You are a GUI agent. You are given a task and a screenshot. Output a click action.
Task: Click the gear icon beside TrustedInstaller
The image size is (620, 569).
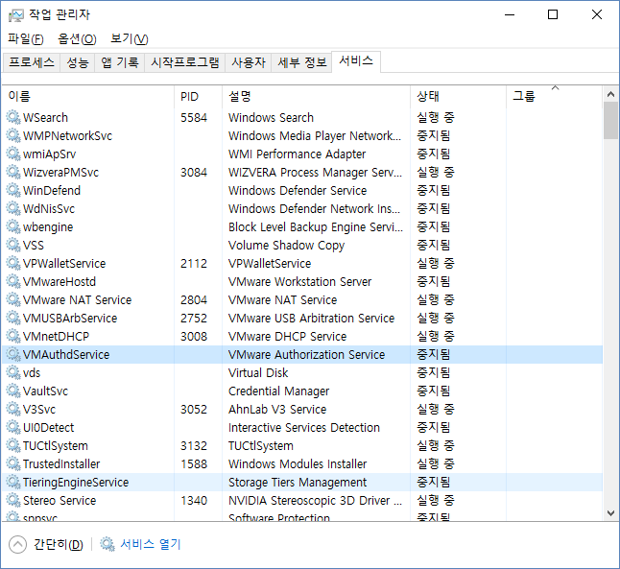[x=13, y=463]
